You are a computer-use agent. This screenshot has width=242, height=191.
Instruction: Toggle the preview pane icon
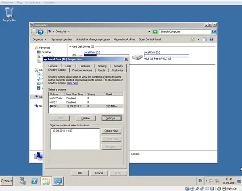click(205, 39)
